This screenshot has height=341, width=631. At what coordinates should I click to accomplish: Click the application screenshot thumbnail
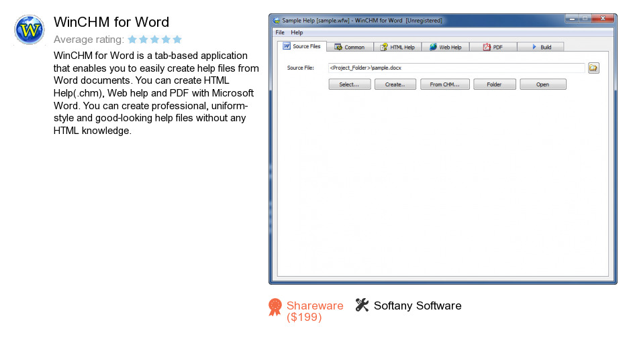(x=442, y=149)
